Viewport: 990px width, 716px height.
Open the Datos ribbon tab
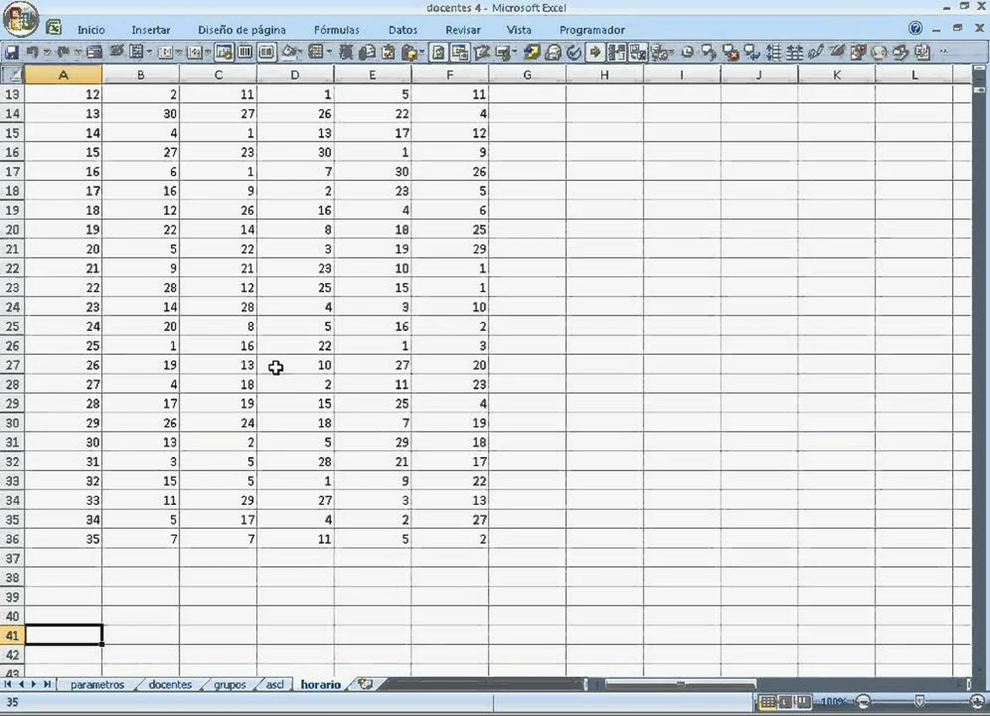point(403,29)
